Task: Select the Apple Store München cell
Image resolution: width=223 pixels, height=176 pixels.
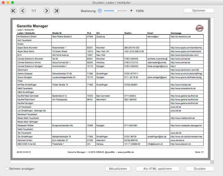Action: (34, 48)
